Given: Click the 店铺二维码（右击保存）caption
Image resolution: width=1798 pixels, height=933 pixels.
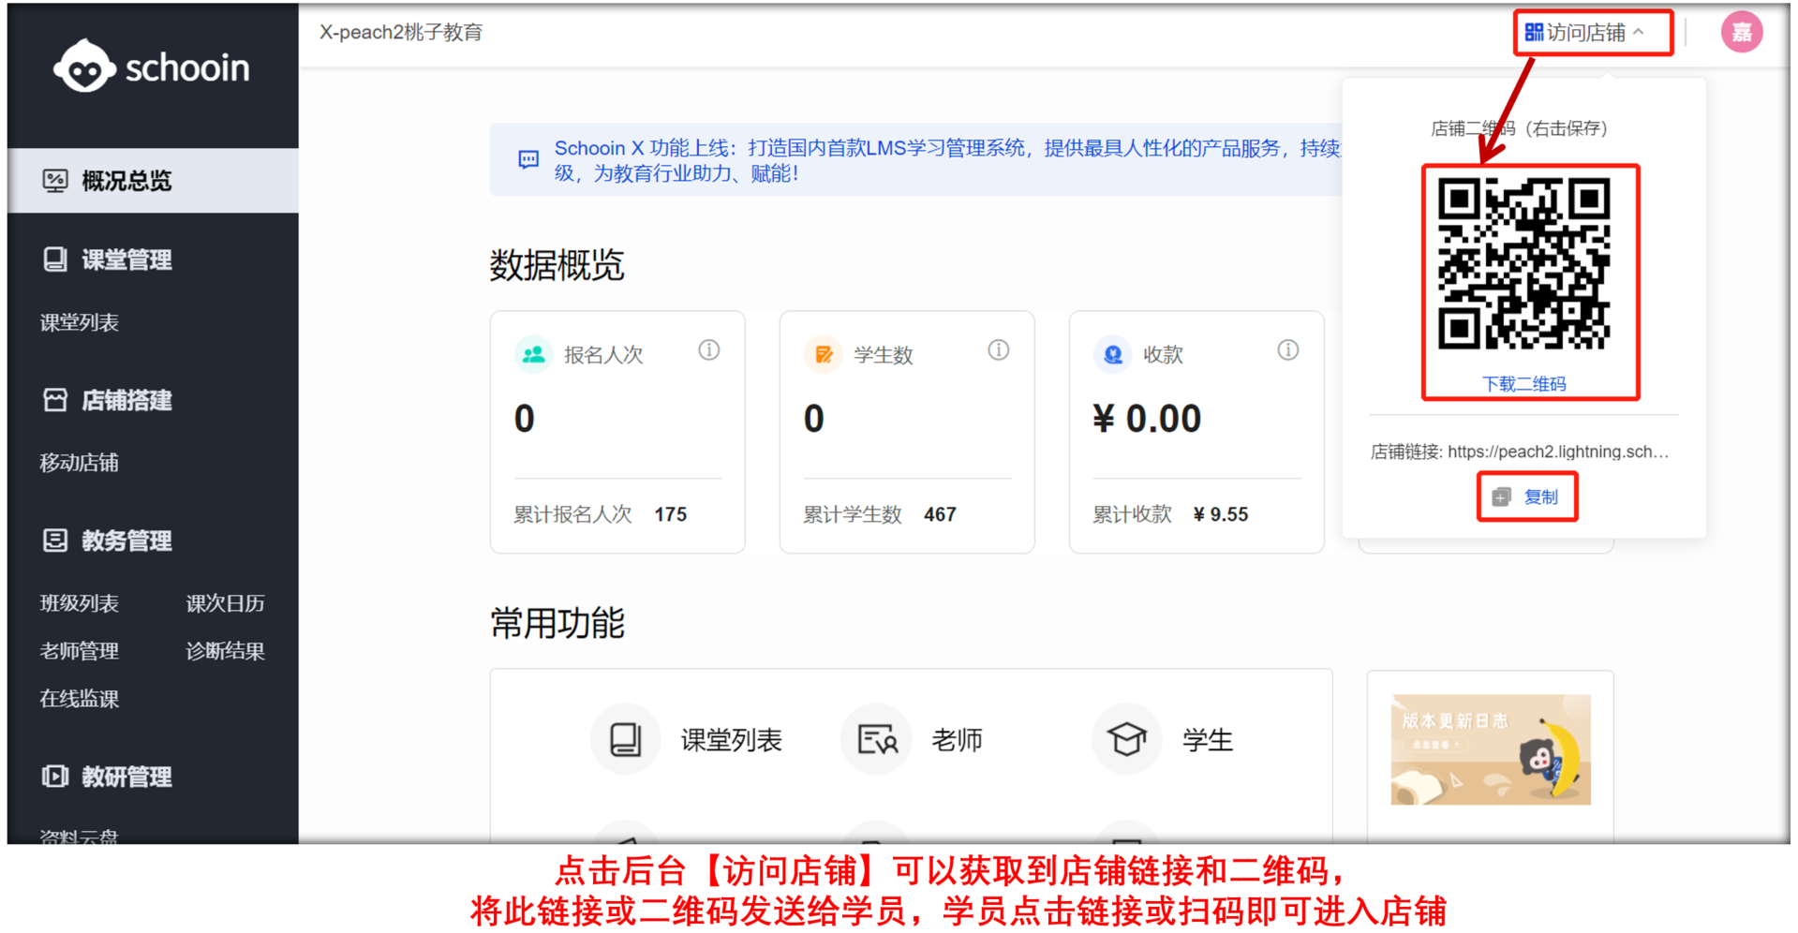Looking at the screenshot, I should click(x=1520, y=128).
